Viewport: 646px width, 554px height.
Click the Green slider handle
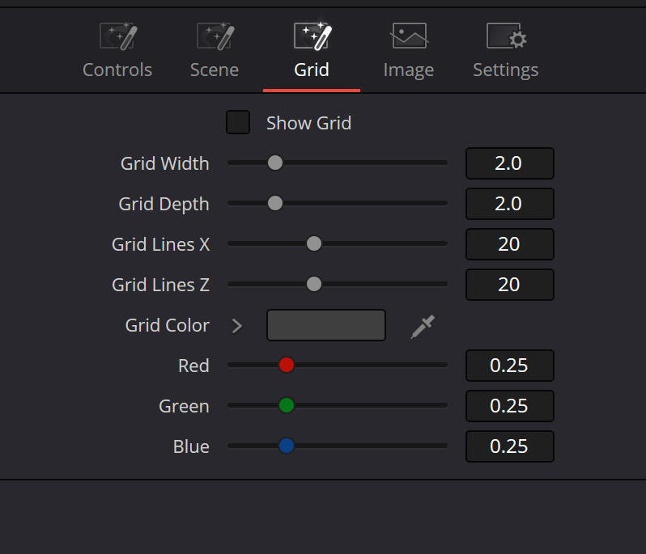point(287,405)
